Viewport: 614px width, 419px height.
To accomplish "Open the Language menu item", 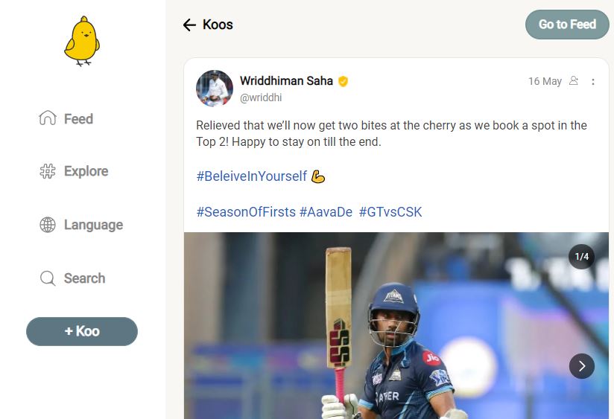I will point(93,225).
